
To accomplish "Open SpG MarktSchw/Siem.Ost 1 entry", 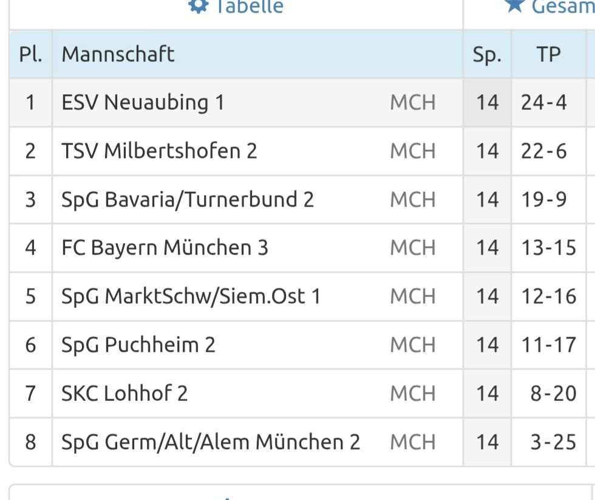I will [191, 296].
